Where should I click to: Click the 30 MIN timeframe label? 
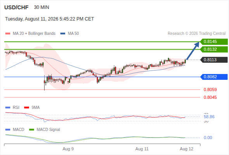click(x=42, y=7)
